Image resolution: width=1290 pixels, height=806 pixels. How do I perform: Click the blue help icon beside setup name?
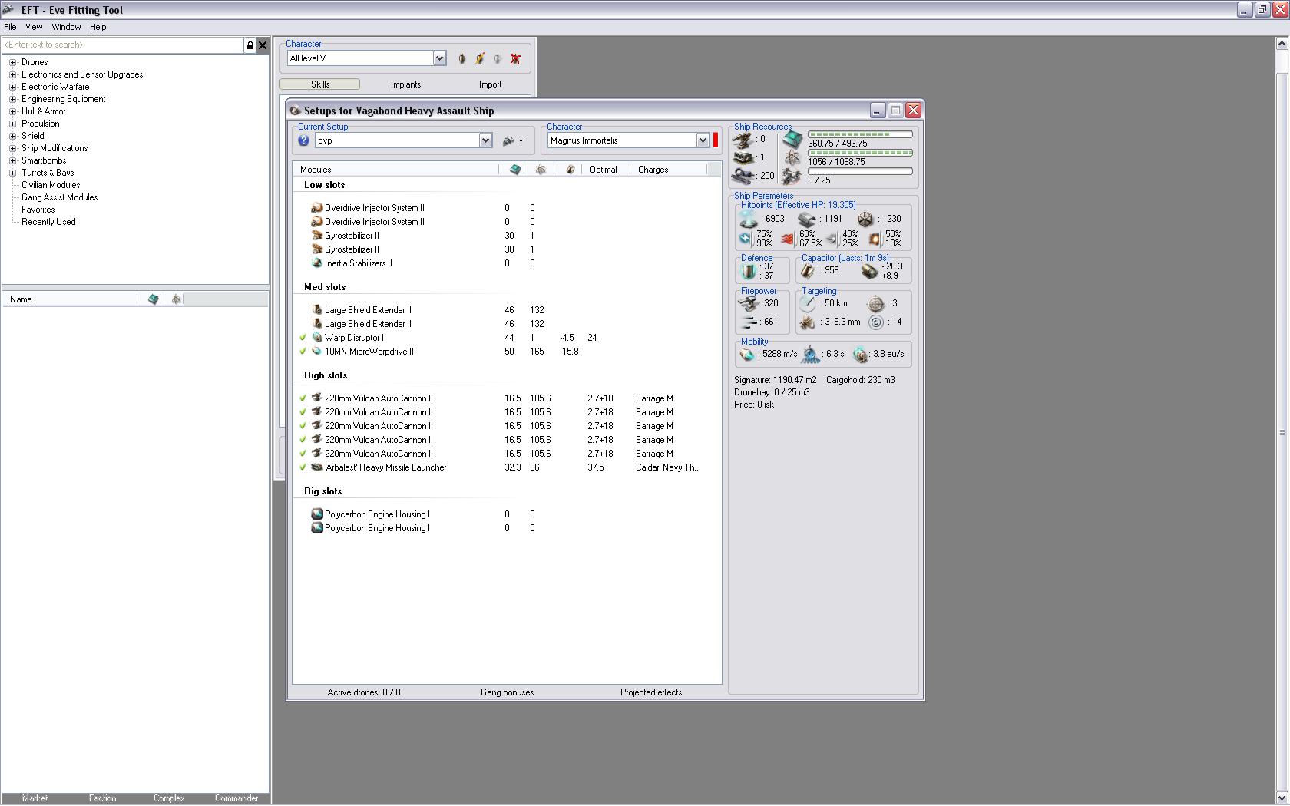(304, 140)
